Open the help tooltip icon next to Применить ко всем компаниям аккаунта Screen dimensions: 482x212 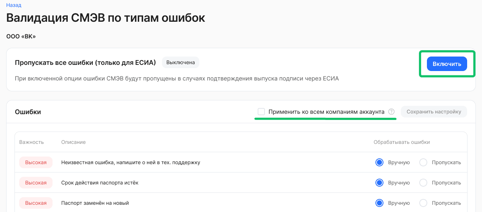(391, 112)
